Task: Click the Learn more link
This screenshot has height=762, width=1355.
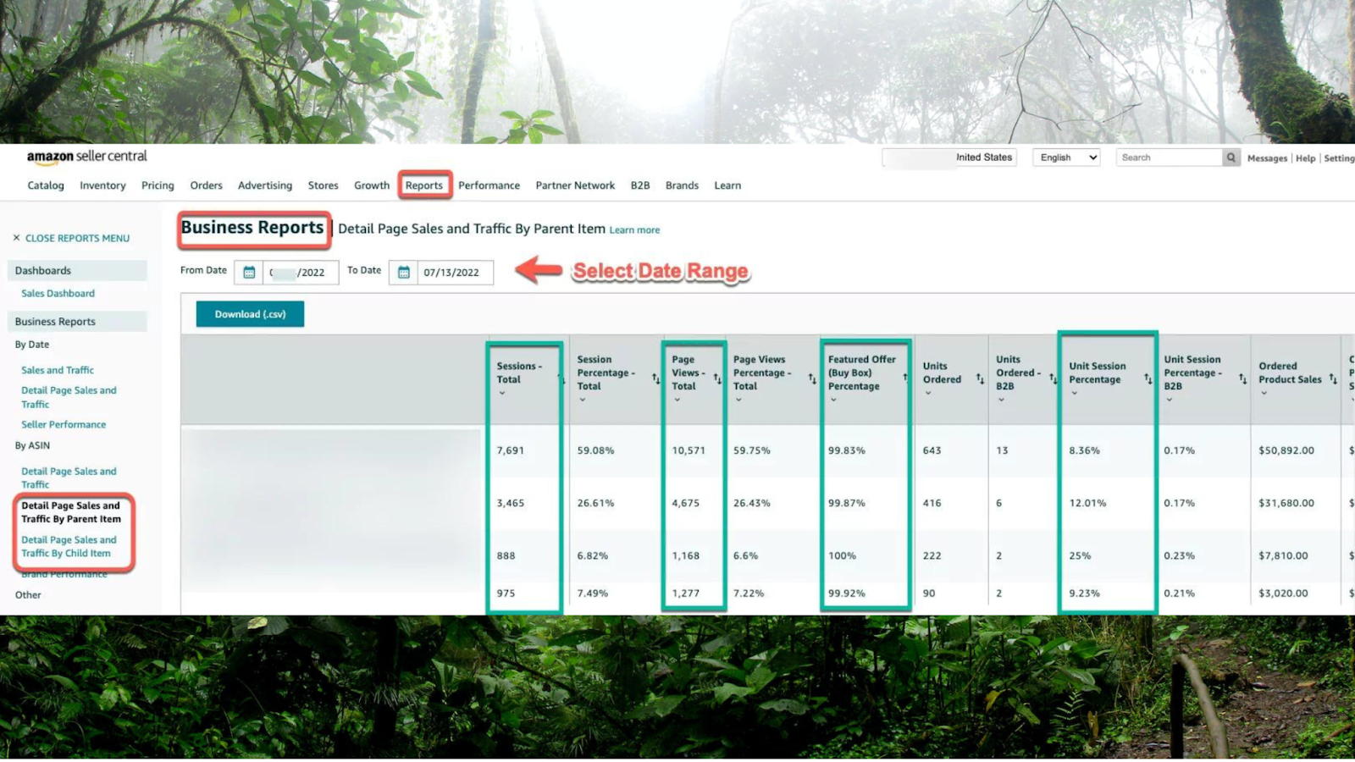Action: pyautogui.click(x=634, y=229)
